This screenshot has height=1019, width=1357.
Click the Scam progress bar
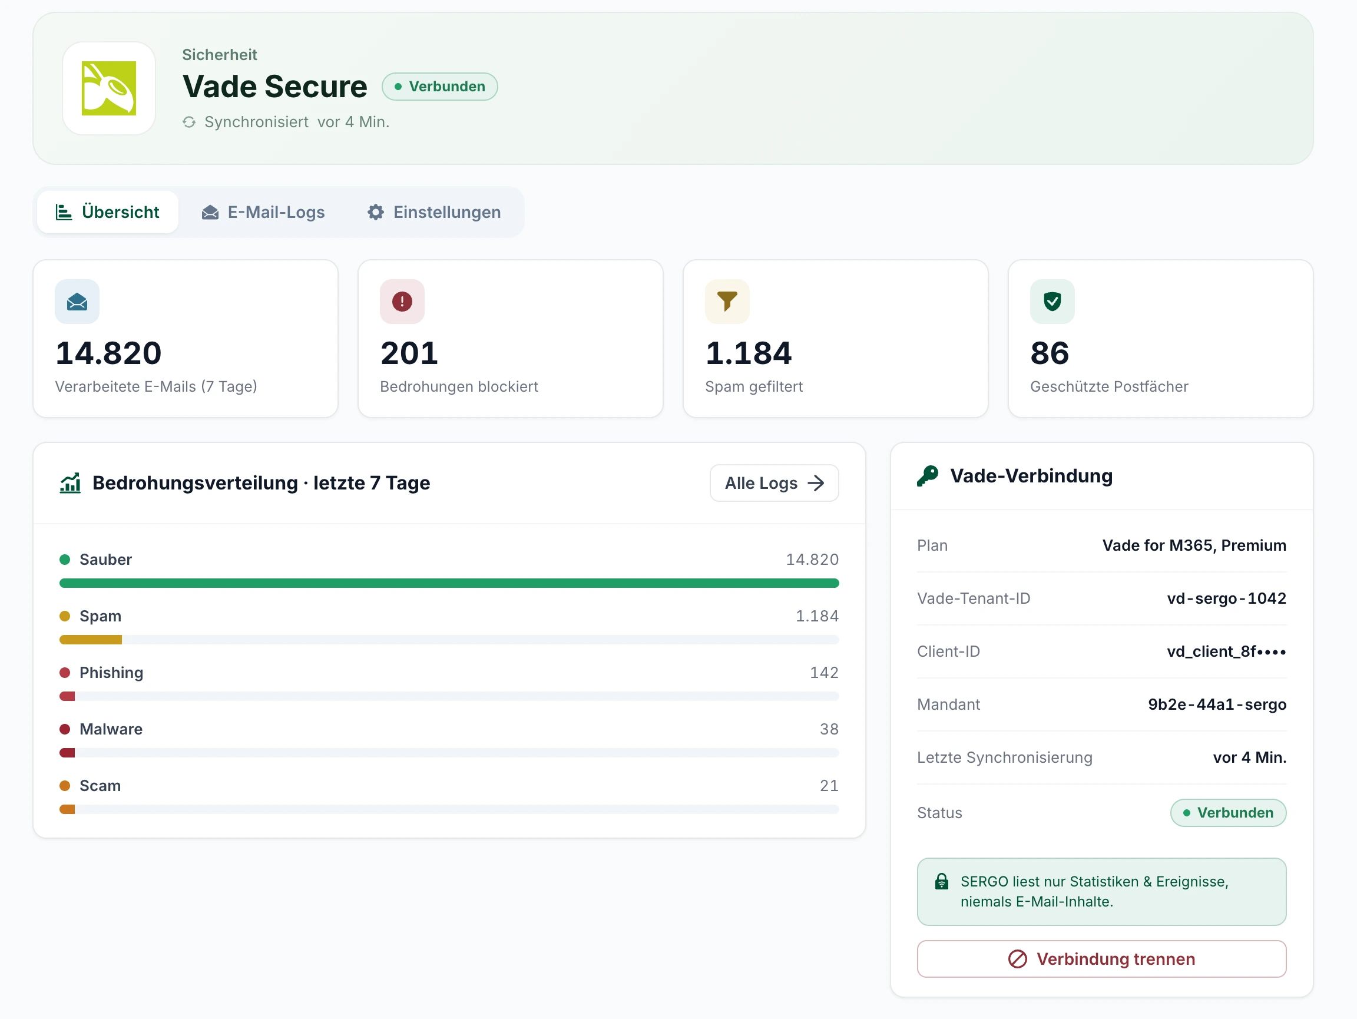pyautogui.click(x=449, y=809)
